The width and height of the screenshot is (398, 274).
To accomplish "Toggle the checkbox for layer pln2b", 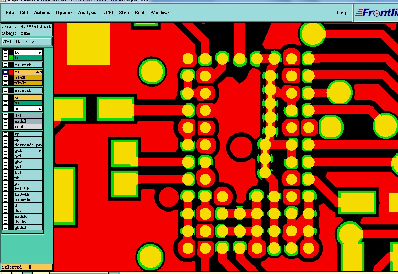I will click(6, 78).
